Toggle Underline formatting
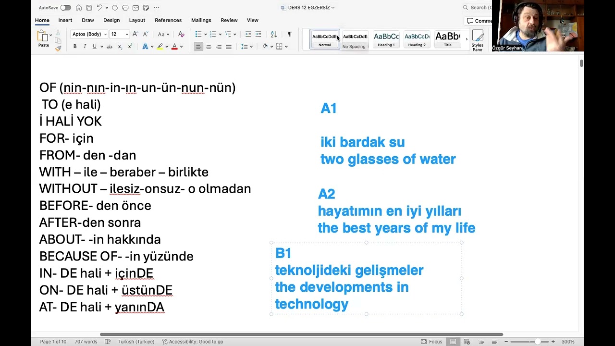 tap(95, 47)
